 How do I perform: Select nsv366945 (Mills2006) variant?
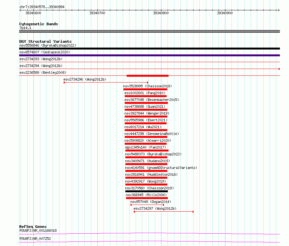(146, 195)
